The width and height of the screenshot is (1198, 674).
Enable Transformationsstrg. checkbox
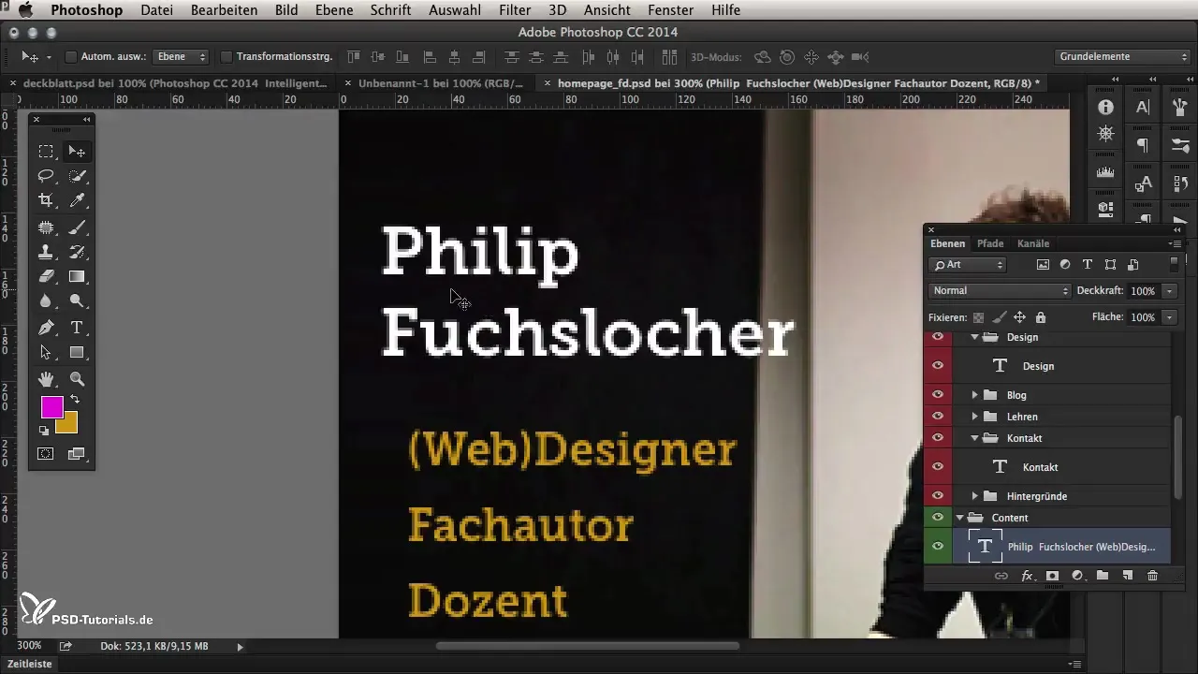tap(226, 57)
